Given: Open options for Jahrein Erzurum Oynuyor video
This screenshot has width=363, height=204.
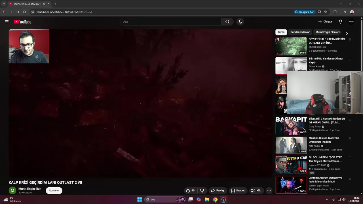Looking at the screenshot, I should point(350,178).
